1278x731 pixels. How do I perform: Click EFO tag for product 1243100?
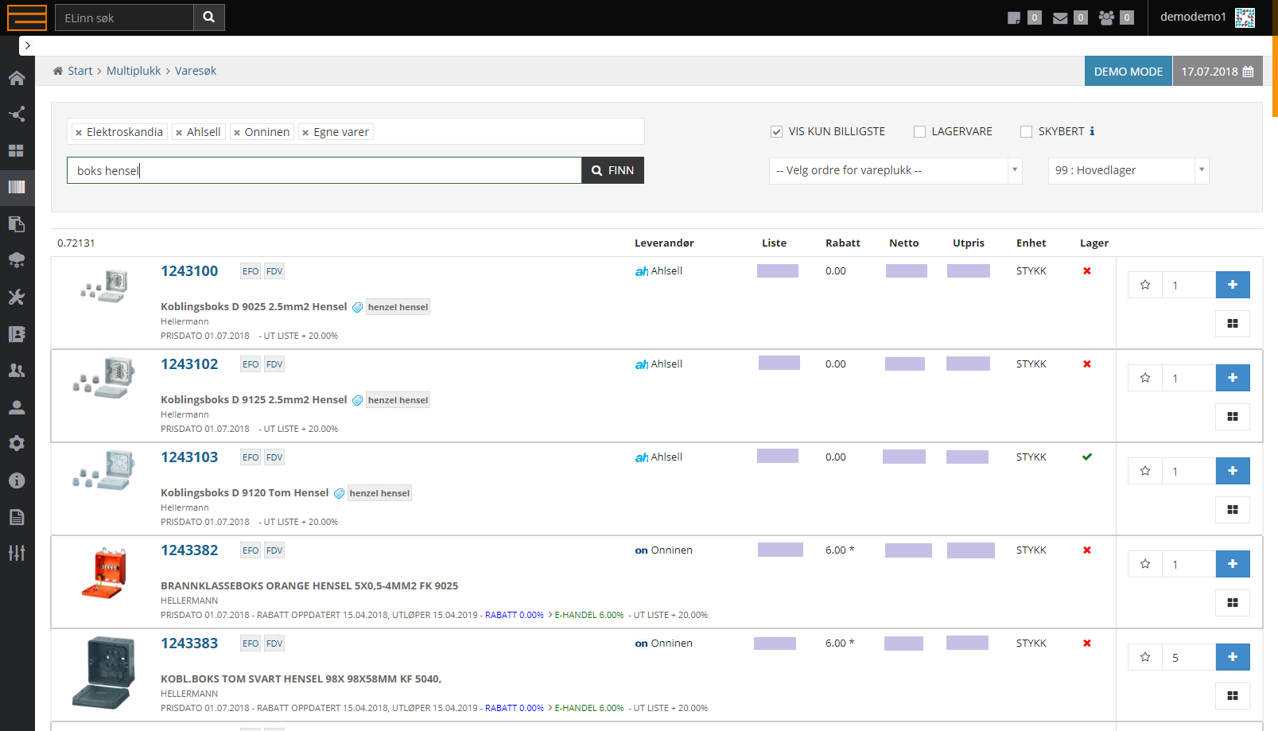pos(251,271)
